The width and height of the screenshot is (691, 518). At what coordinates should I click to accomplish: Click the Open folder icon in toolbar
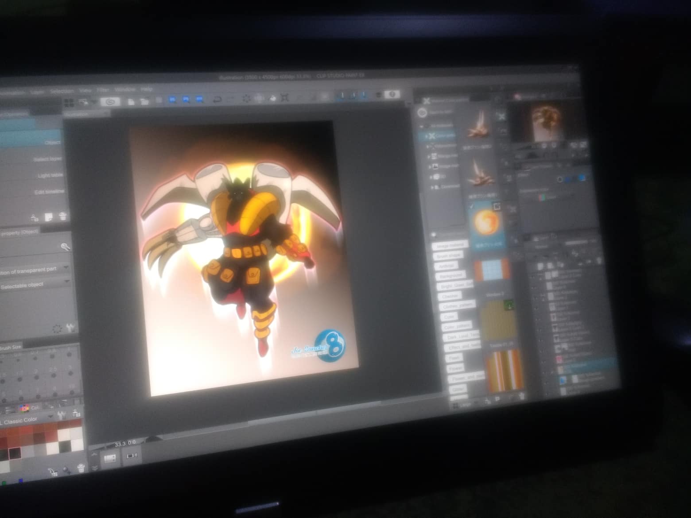tap(144, 101)
